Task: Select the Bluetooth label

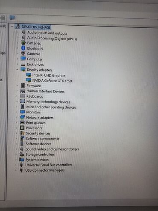Action: click(35, 48)
